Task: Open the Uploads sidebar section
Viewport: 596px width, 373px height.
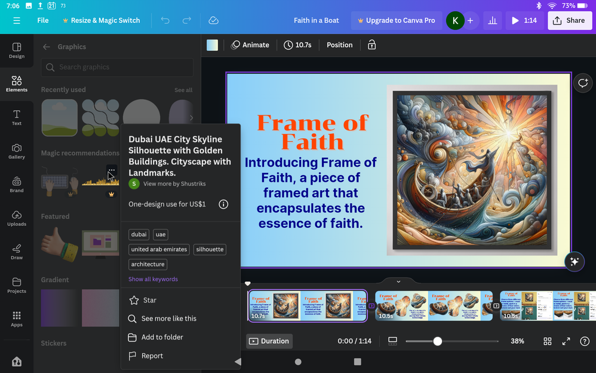Action: coord(16,218)
